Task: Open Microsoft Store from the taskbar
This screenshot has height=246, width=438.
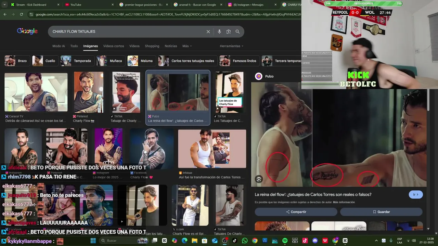Action: pyautogui.click(x=205, y=241)
